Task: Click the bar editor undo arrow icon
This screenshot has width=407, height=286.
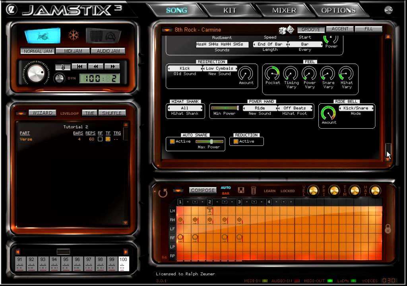Action: [x=163, y=193]
